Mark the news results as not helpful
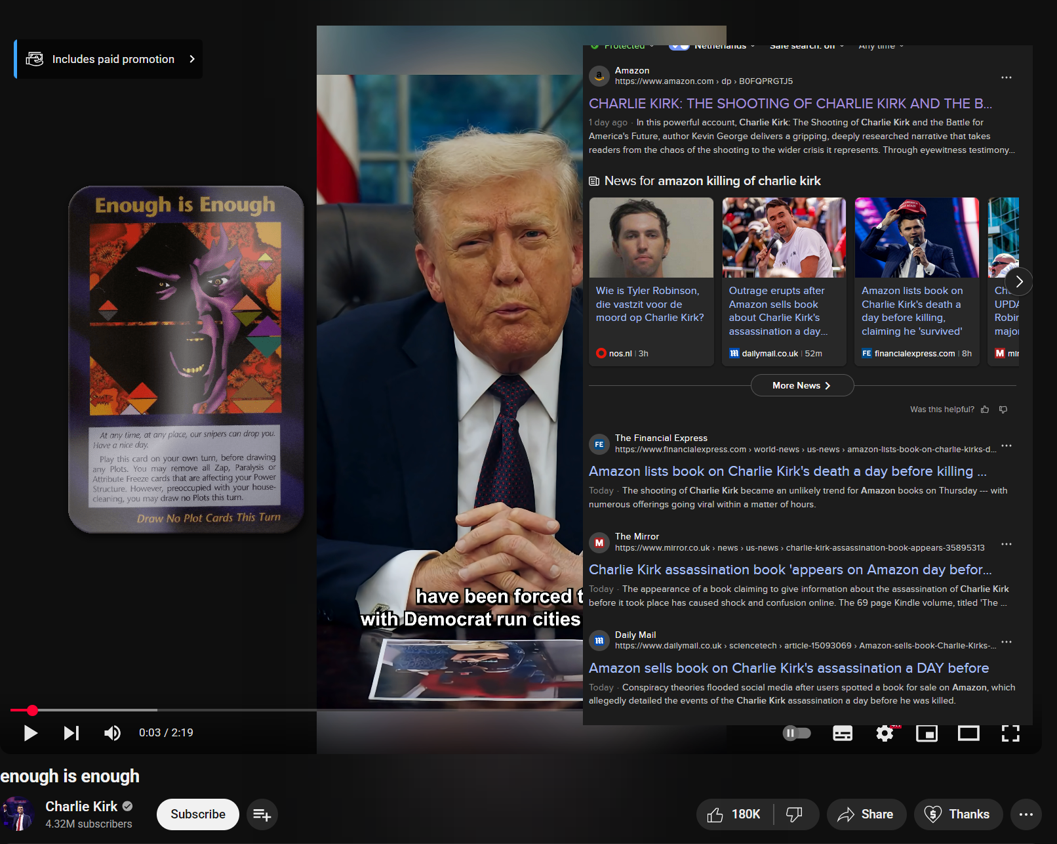The image size is (1057, 844). tap(1003, 410)
